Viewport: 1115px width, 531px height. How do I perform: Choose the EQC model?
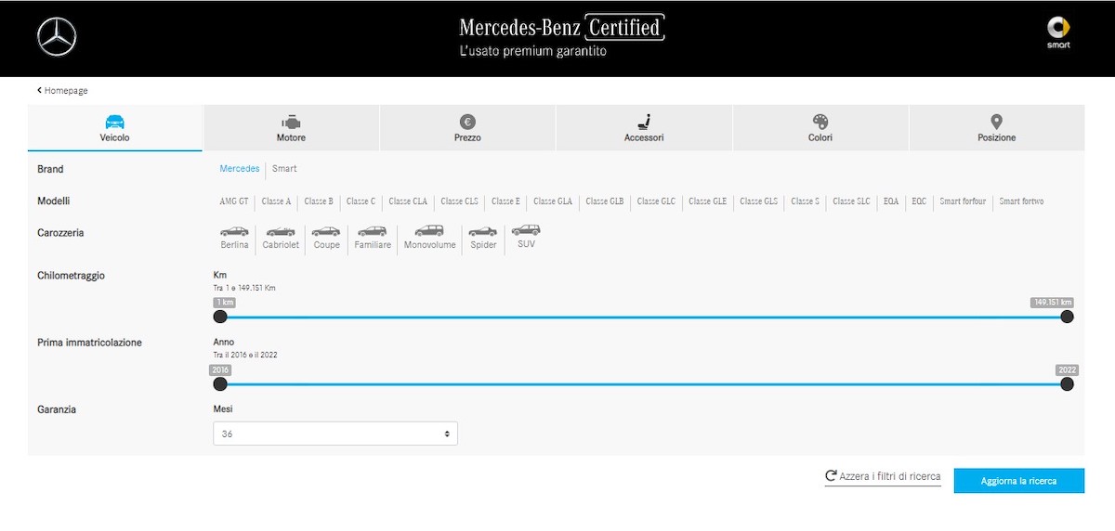coord(919,201)
